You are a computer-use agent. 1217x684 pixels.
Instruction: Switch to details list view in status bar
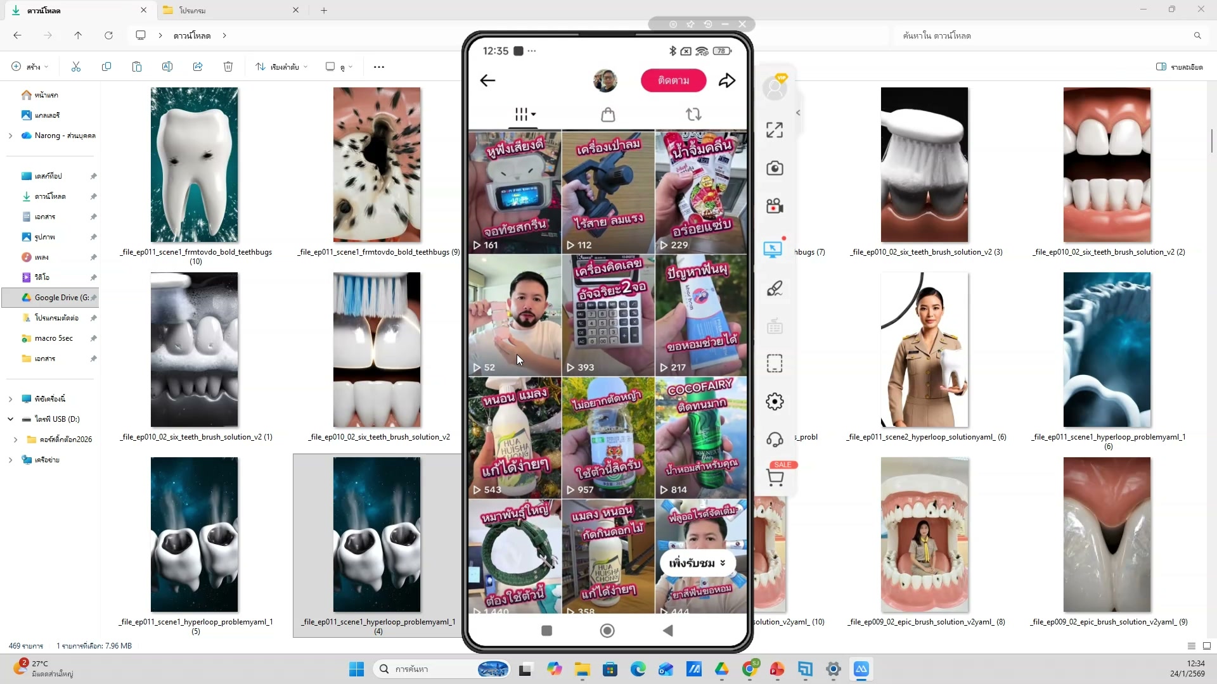(1191, 646)
